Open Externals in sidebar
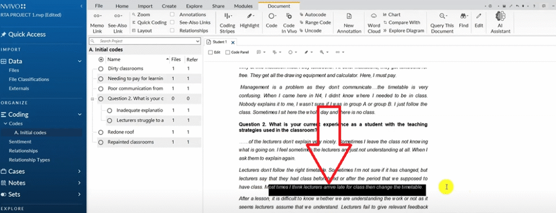The height and width of the screenshot is (213, 556). pyautogui.click(x=19, y=88)
